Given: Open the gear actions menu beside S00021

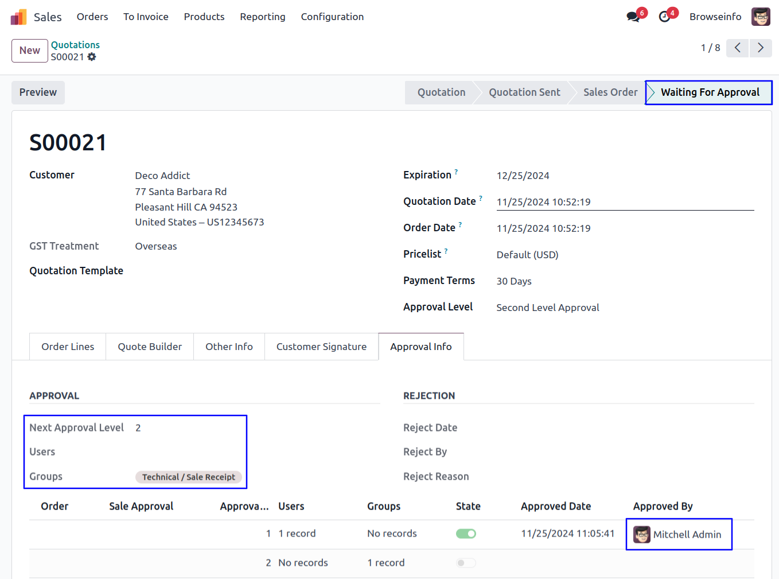Looking at the screenshot, I should 92,57.
